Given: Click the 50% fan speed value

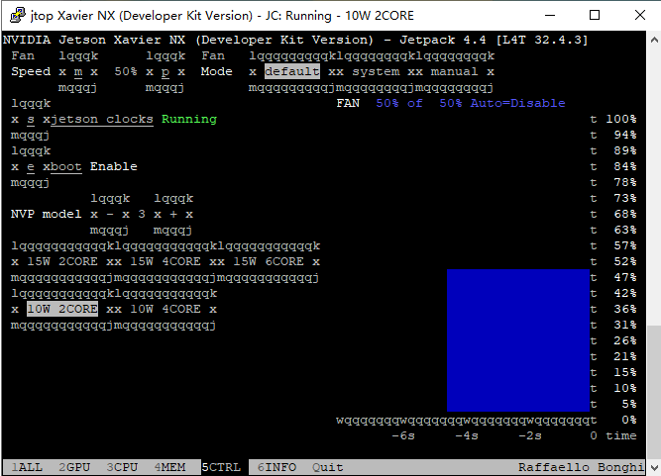Looking at the screenshot, I should coord(126,71).
